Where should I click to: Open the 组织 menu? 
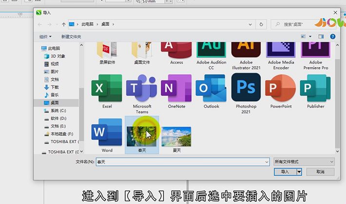click(45, 37)
